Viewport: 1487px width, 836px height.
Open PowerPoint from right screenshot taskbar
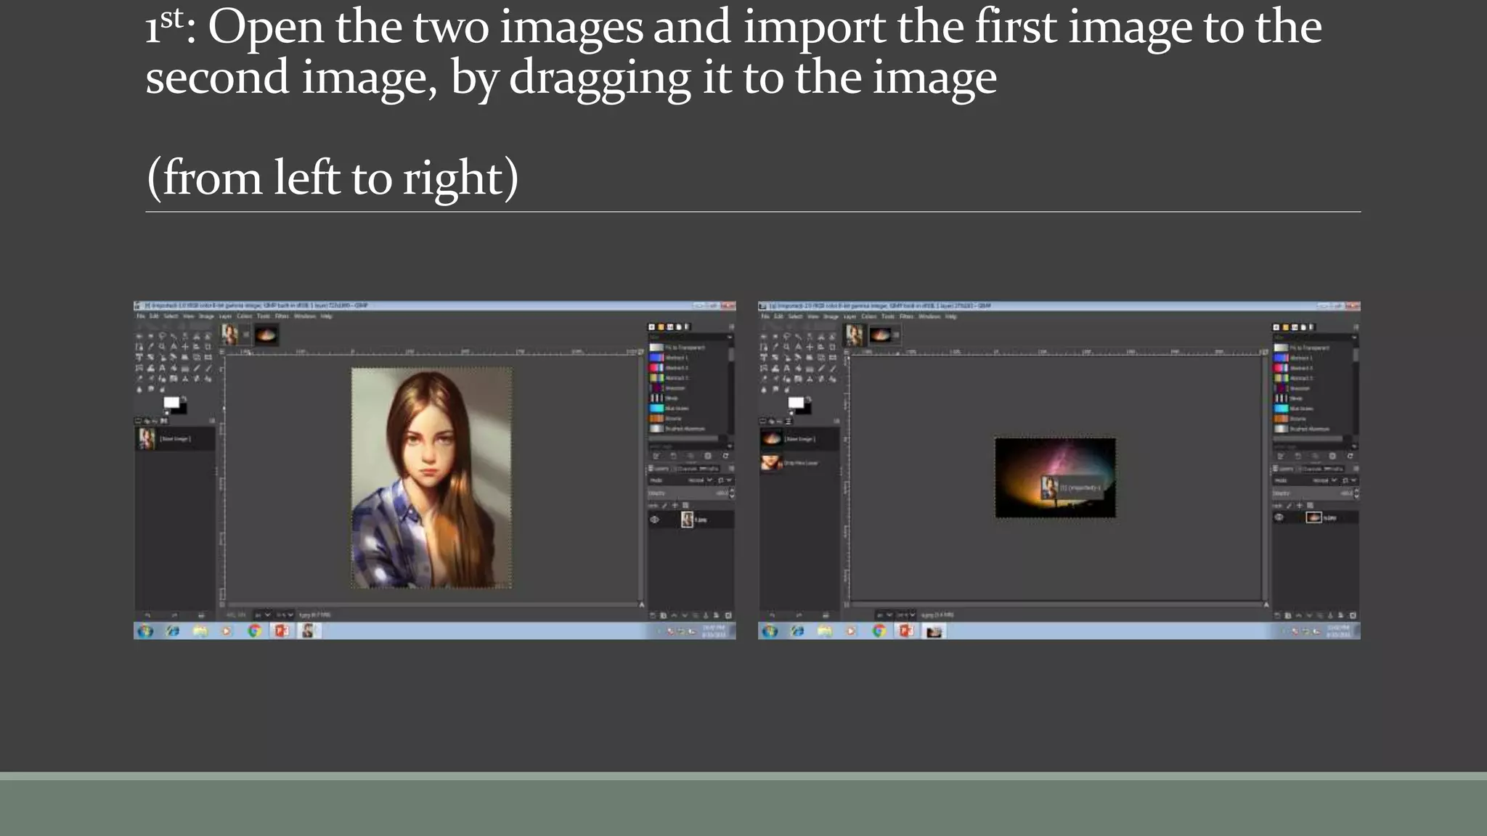(906, 631)
